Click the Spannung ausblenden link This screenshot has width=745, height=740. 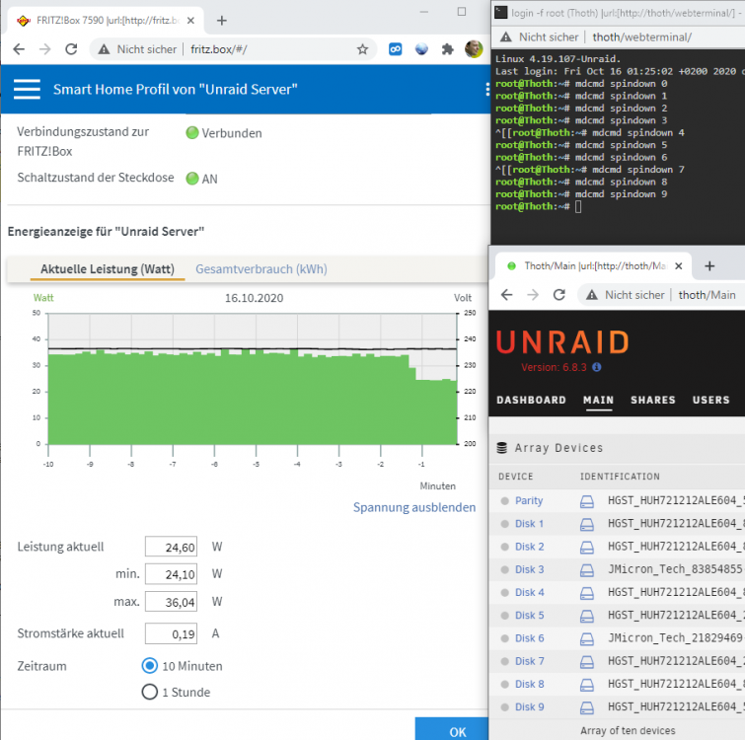pyautogui.click(x=414, y=507)
